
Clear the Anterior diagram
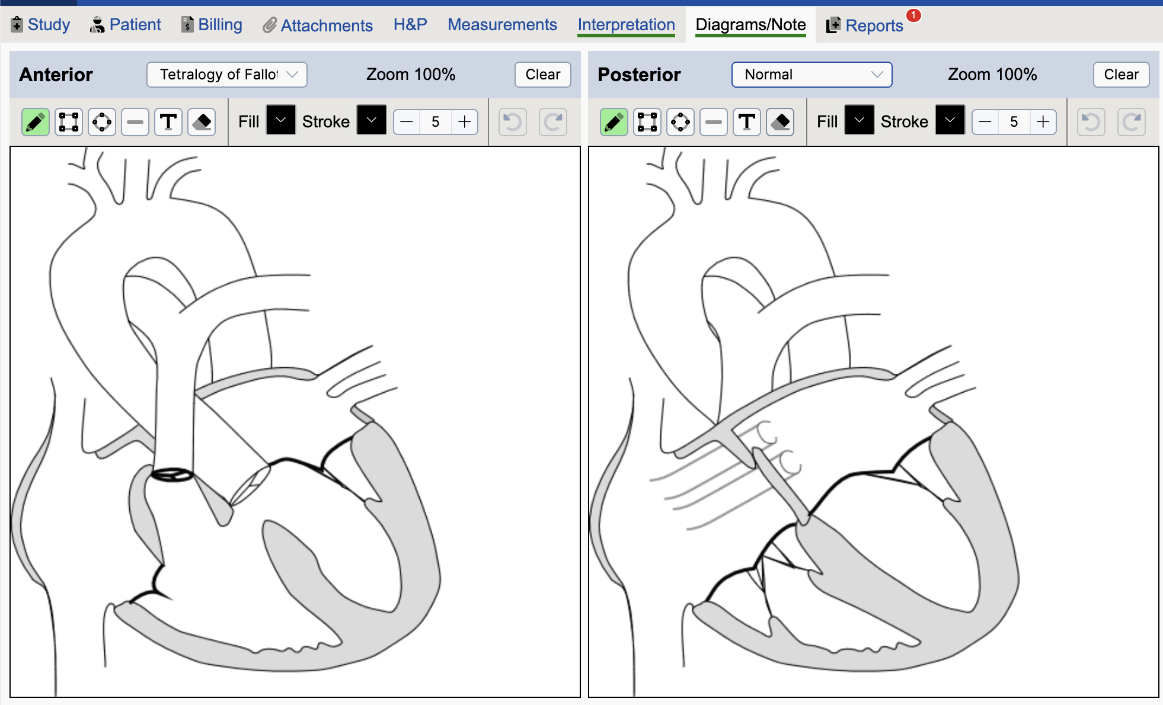point(542,75)
